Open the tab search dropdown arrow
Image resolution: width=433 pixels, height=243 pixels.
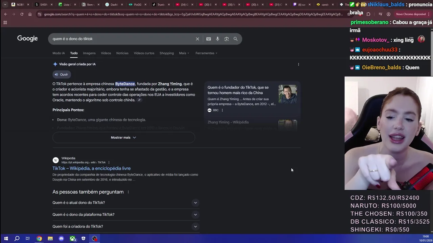pos(5,5)
